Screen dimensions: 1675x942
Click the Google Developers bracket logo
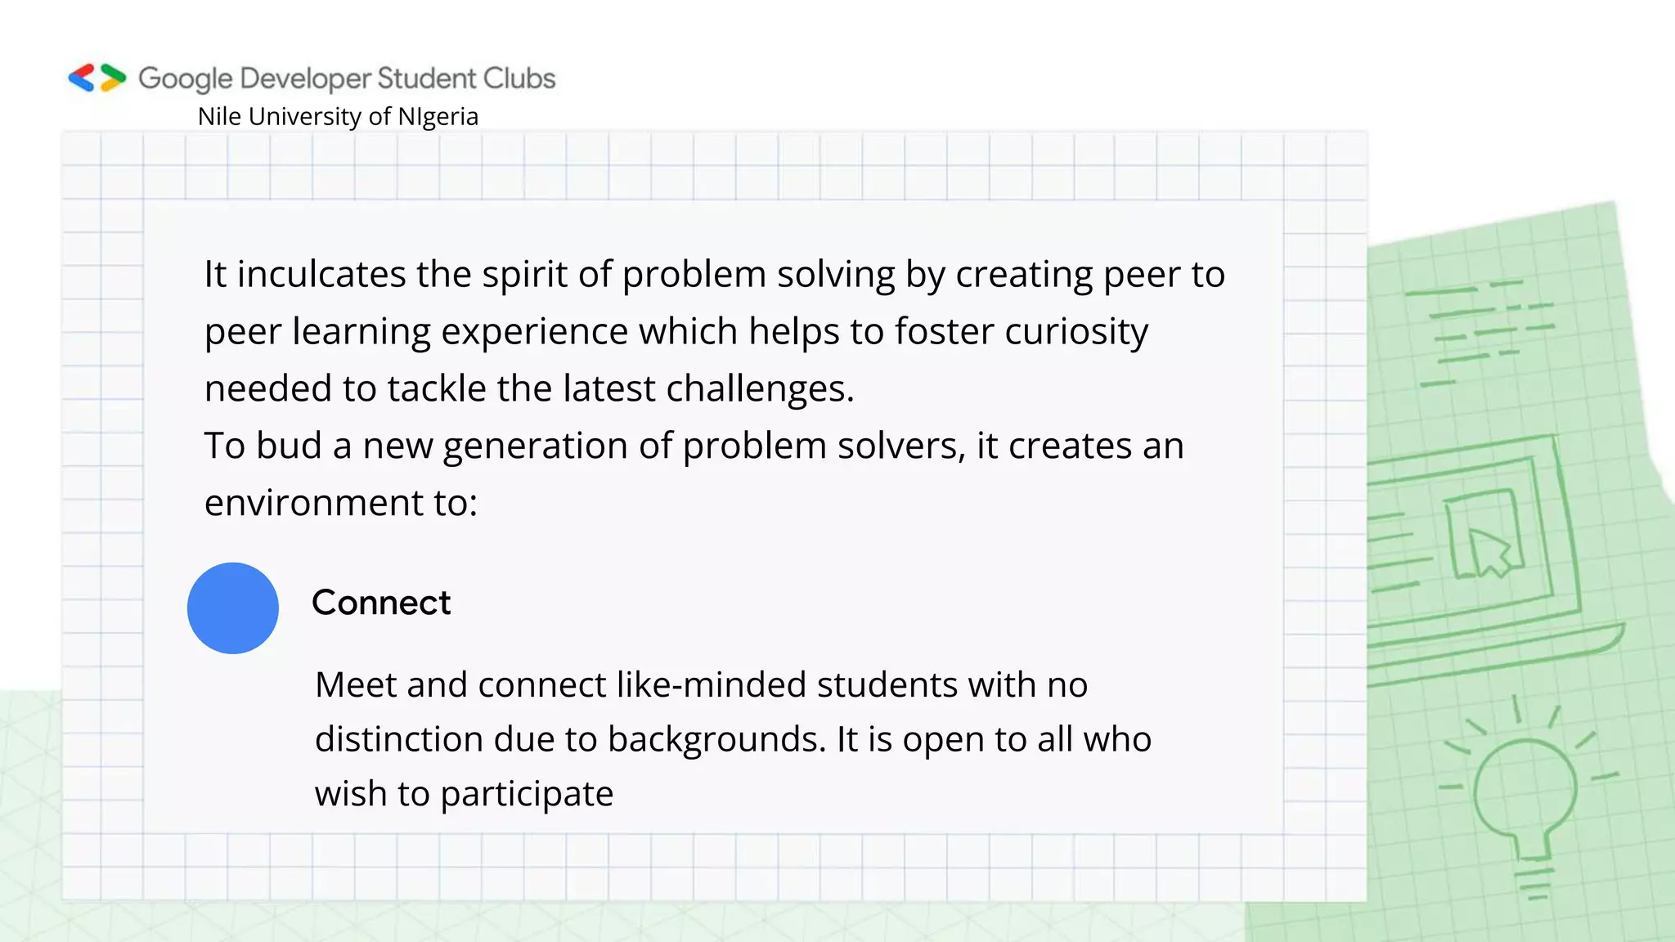pos(97,78)
